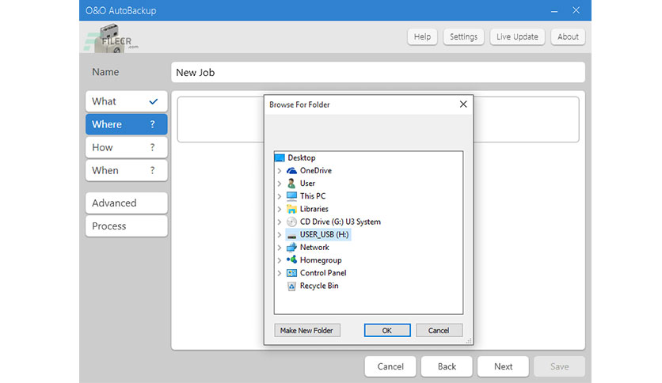
Task: Open the Advanced section
Action: pyautogui.click(x=126, y=203)
